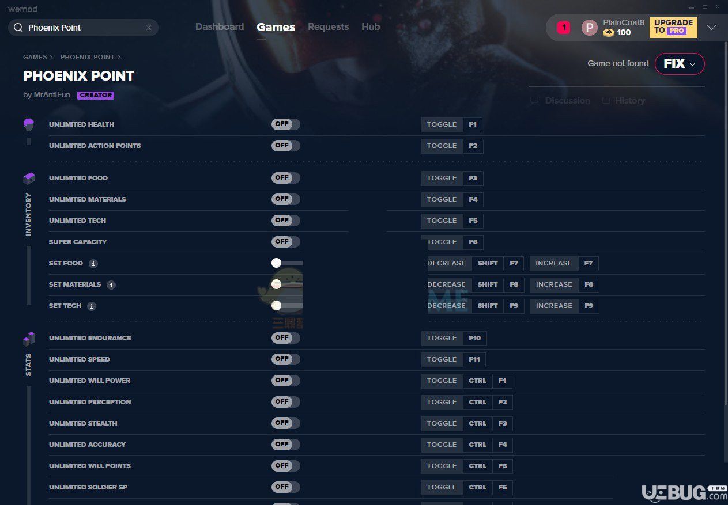Screen dimensions: 728x505
Task: Open the Dashboard tab
Action: 220,27
